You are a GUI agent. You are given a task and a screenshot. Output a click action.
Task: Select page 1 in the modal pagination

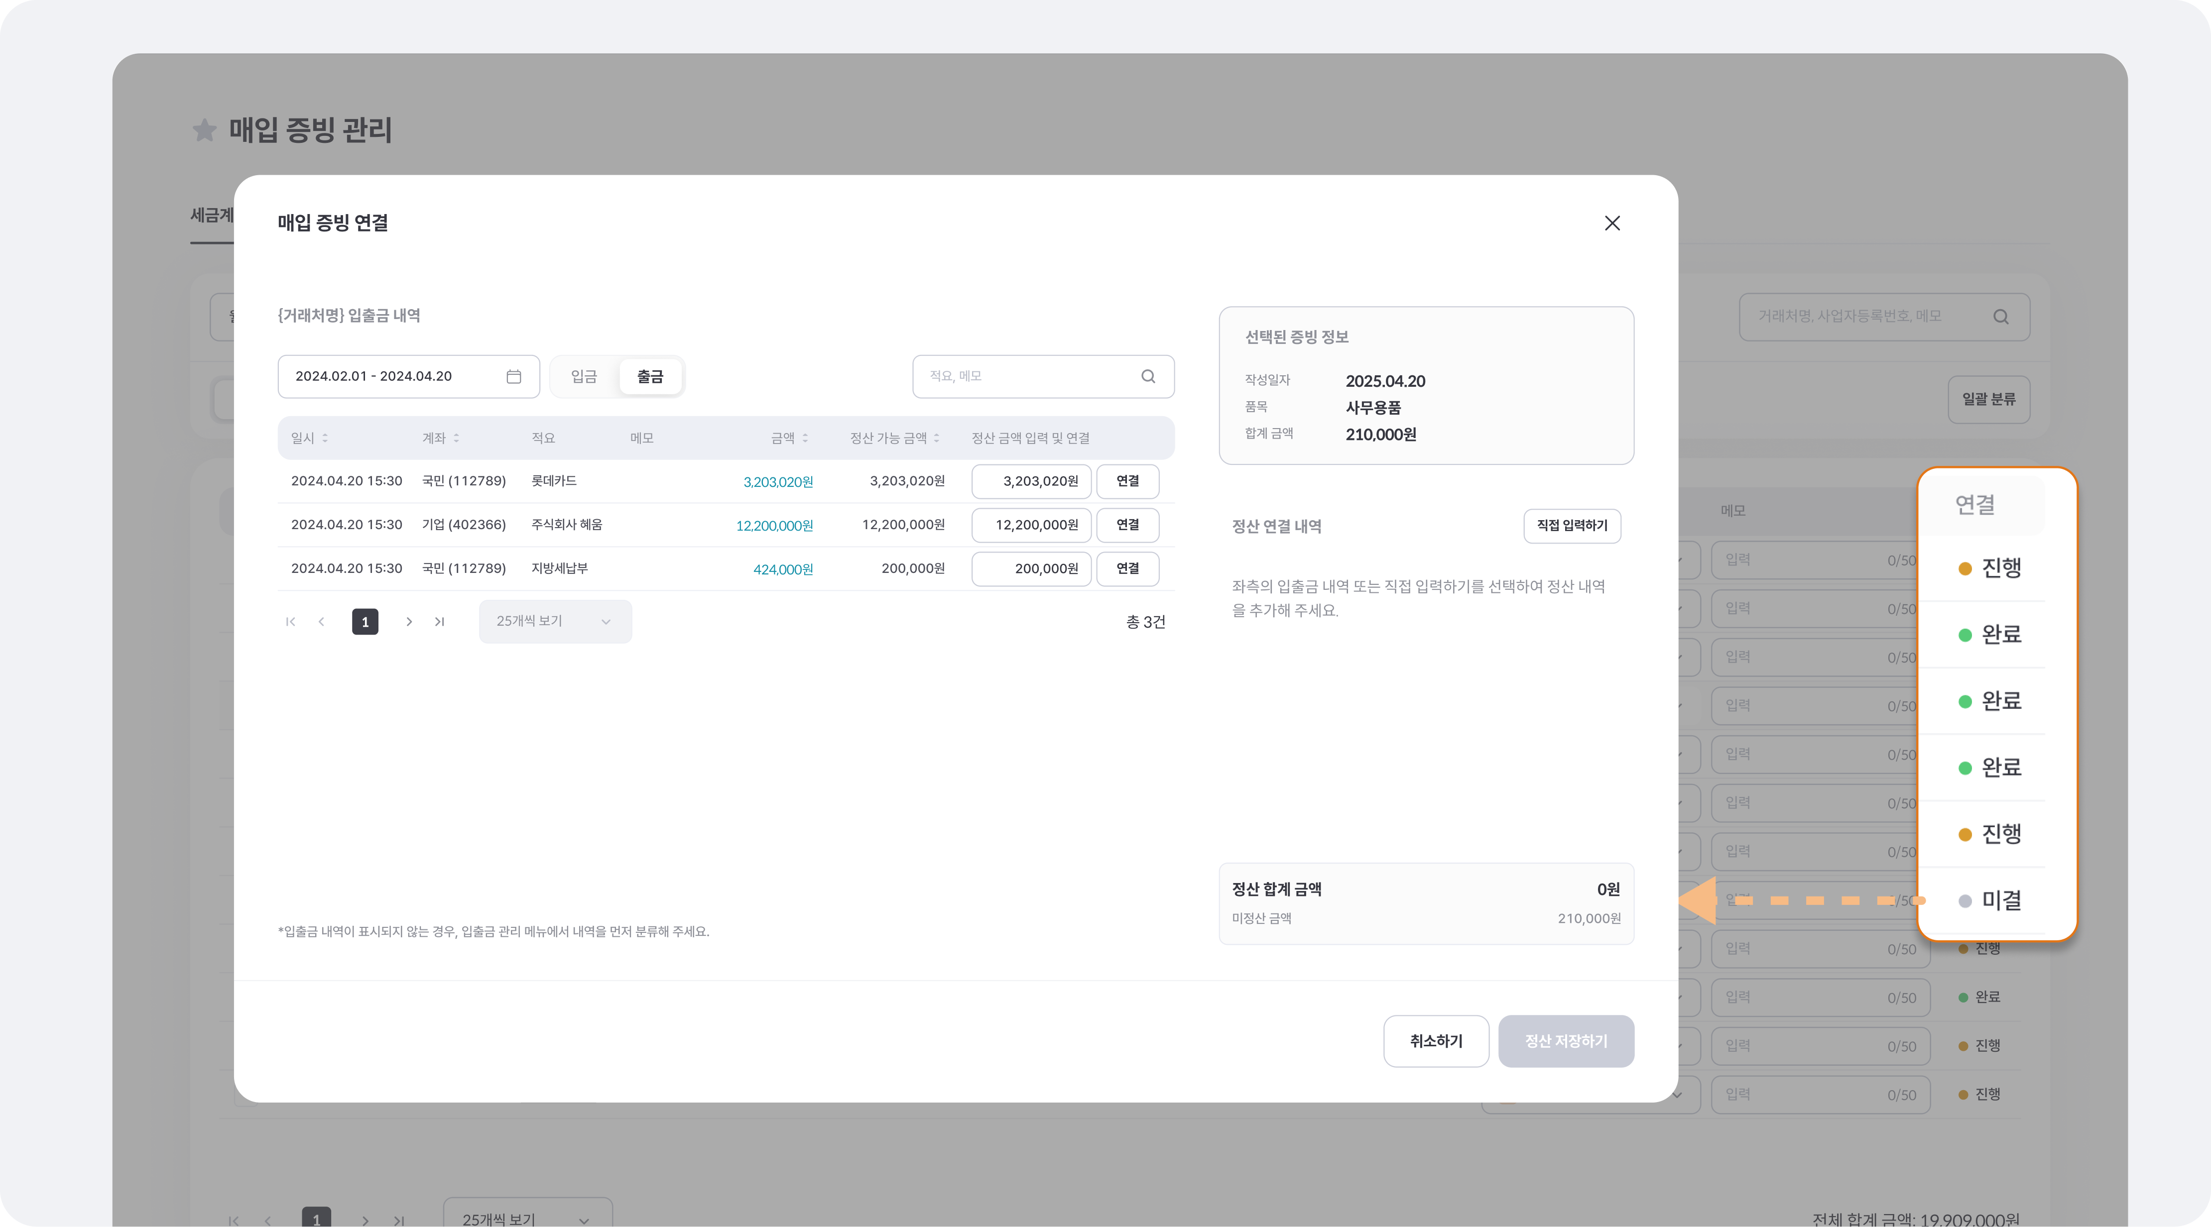[x=365, y=622]
